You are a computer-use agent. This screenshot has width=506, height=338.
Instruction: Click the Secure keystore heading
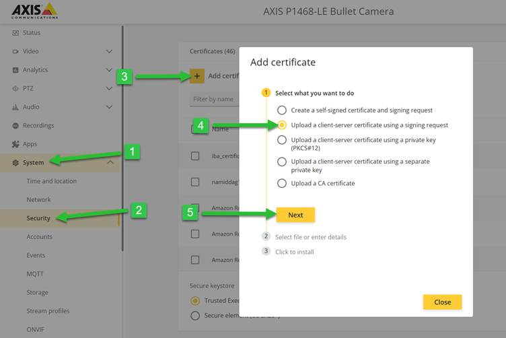(x=212, y=285)
